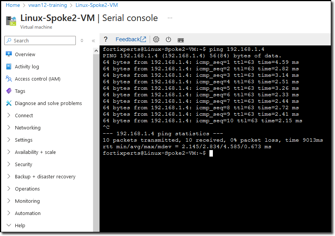Open Access control (IAM)
Screen dimensions: 335x236
(x=38, y=79)
